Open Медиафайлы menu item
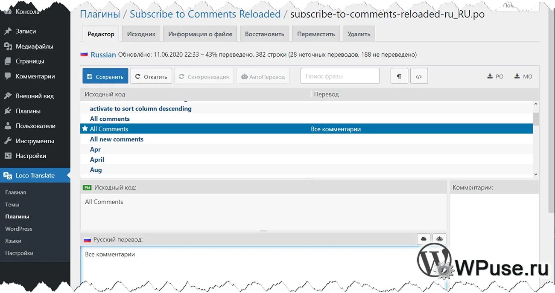This screenshot has width=555, height=293. pyautogui.click(x=35, y=46)
